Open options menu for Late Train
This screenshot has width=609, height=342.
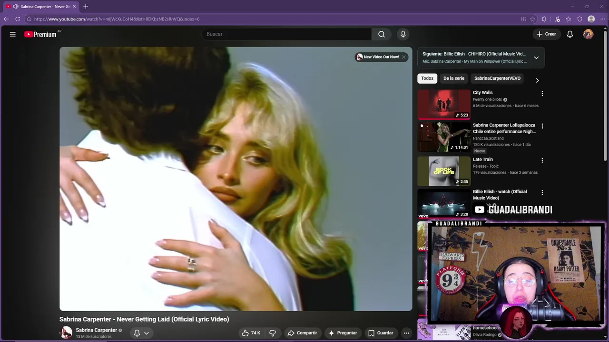(x=542, y=160)
